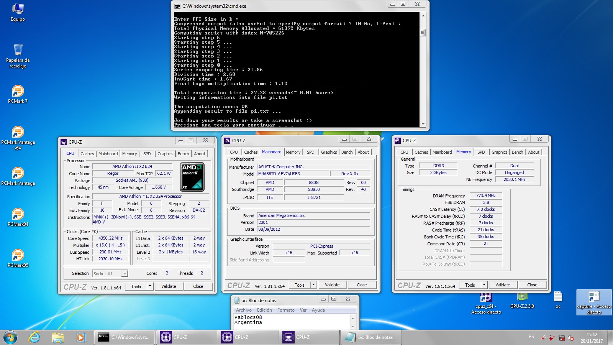The image size is (613, 345).
Task: Click motherboard model M4A88TD-V EVO/USB3 field
Action: click(293, 174)
